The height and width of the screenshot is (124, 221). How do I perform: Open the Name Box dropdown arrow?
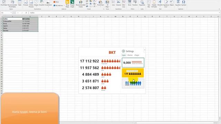click(x=11, y=13)
